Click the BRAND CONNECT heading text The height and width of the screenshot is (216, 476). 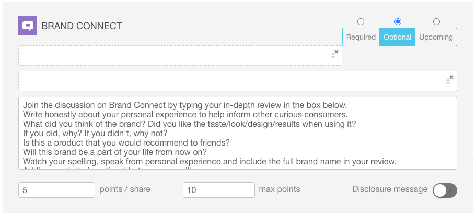(x=82, y=26)
